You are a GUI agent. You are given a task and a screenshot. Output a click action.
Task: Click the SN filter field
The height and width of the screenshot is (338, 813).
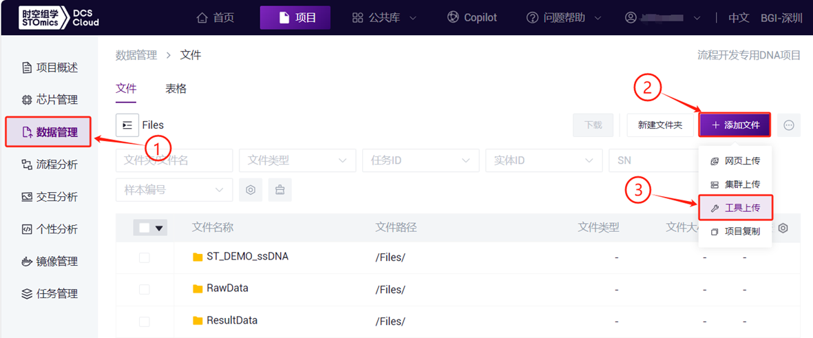click(x=653, y=160)
